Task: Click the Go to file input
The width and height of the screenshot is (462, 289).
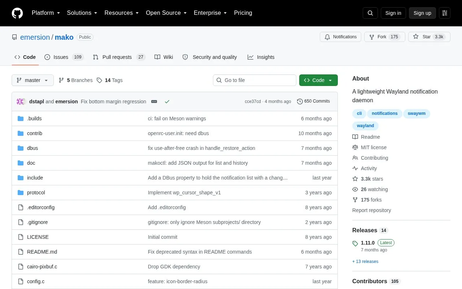Action: 254,80
